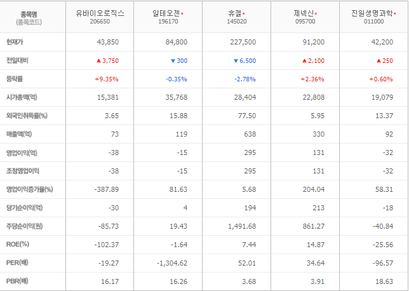Click the 매출액(억) row label
The height and width of the screenshot is (291, 409).
[x=19, y=134]
